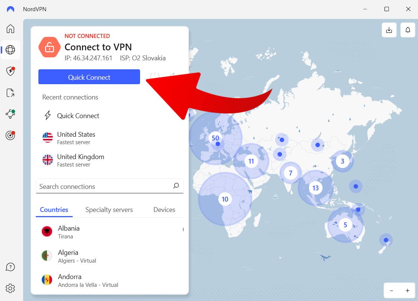This screenshot has width=418, height=301.
Task: Click the download icon button top right
Action: point(389,30)
